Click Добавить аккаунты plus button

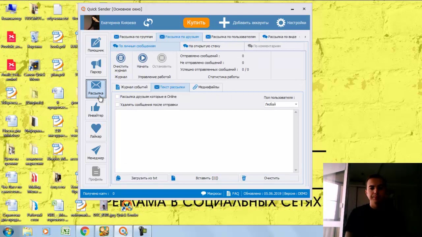coord(244,23)
